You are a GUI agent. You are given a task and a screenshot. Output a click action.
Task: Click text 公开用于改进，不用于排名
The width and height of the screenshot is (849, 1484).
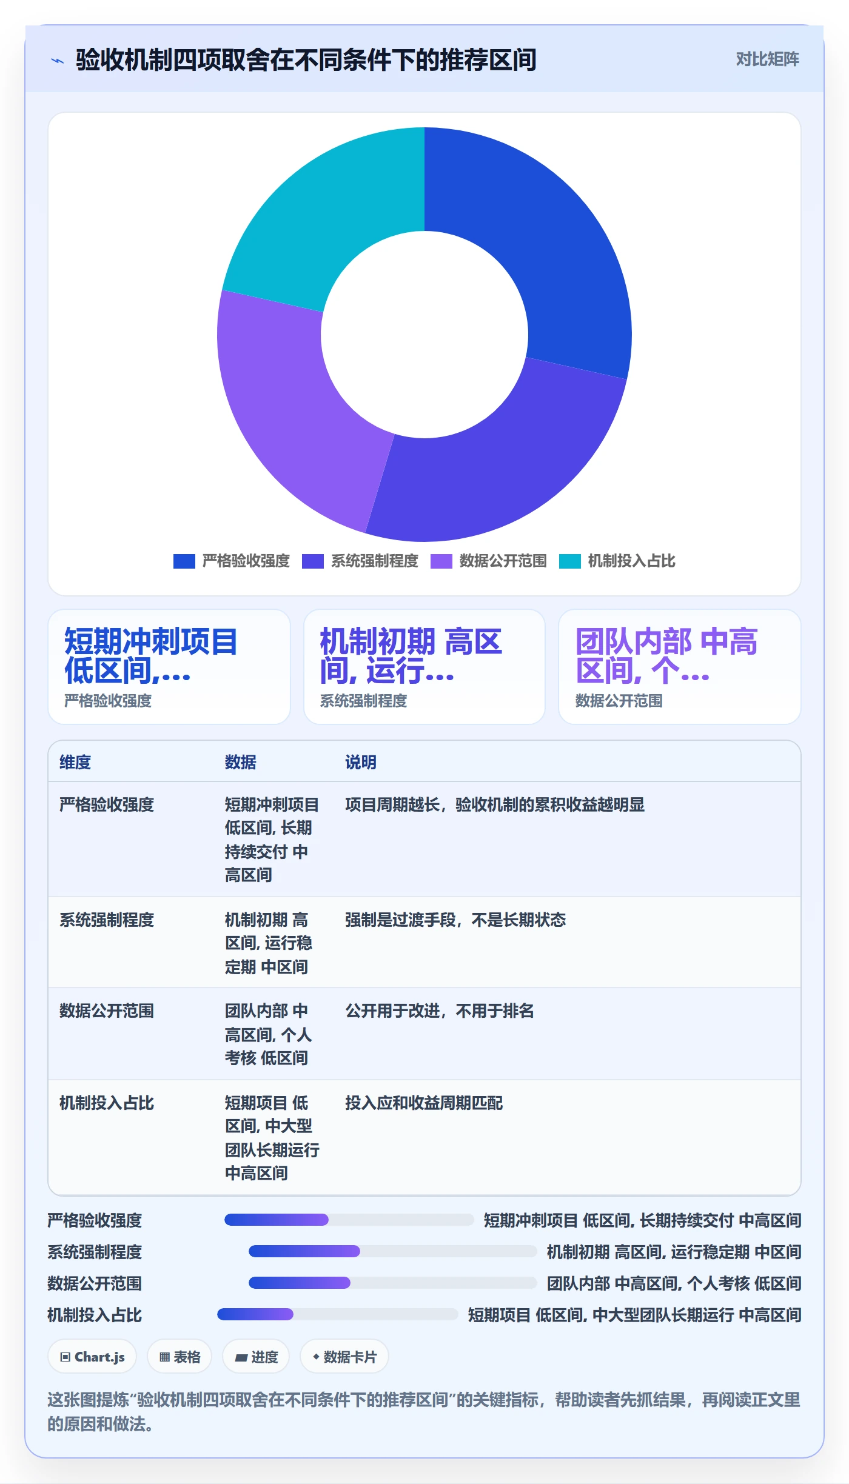coord(440,1011)
